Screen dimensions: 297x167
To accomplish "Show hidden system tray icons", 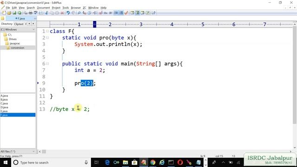I will 223,162.
